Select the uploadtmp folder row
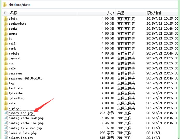This screenshot has width=180, height=139. click(16, 98)
